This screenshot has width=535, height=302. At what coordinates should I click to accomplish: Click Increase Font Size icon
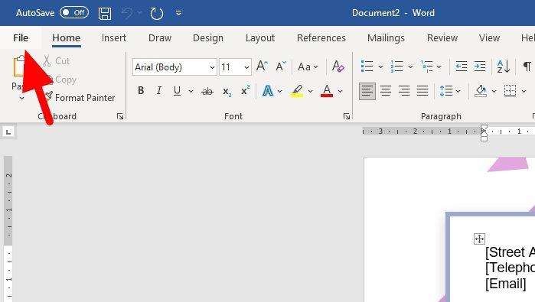262,66
